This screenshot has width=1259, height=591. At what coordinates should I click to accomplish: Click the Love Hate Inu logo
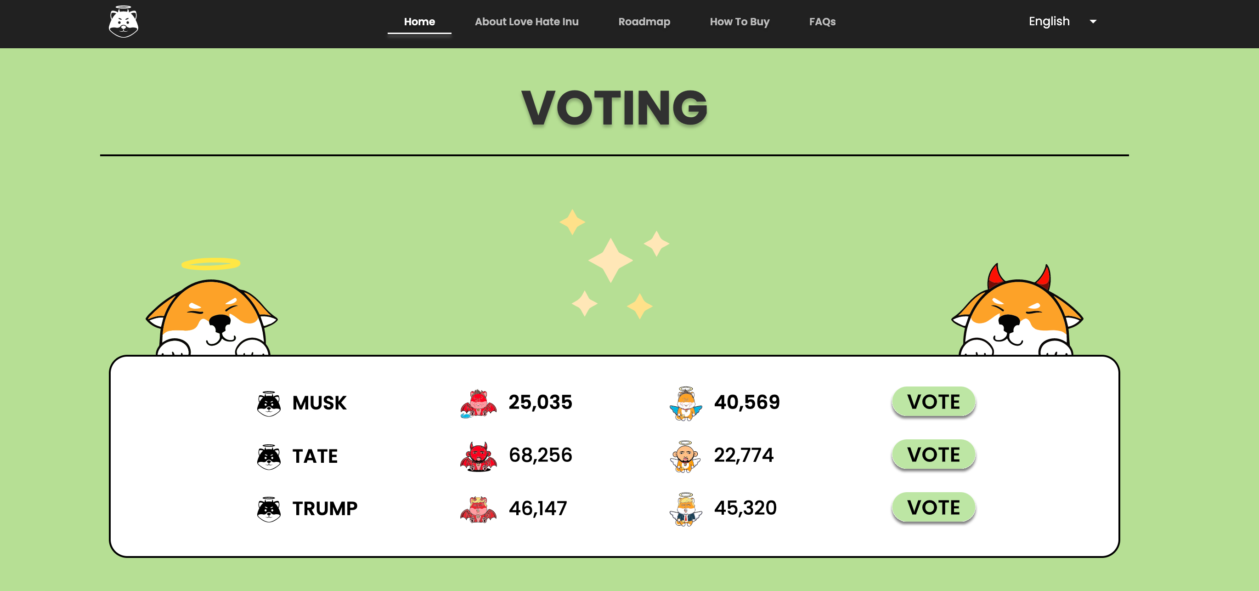[x=123, y=22]
